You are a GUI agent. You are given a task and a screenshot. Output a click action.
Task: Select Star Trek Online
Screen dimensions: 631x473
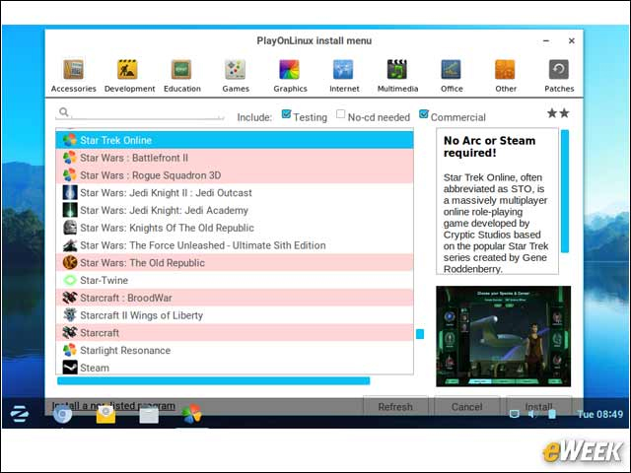coord(235,140)
